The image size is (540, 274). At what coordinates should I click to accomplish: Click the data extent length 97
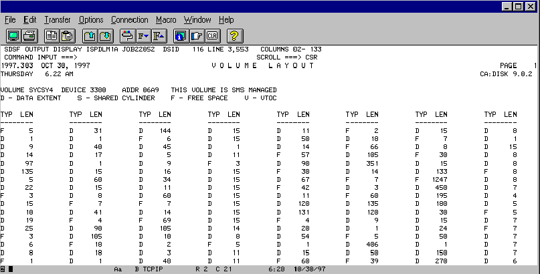[29, 163]
